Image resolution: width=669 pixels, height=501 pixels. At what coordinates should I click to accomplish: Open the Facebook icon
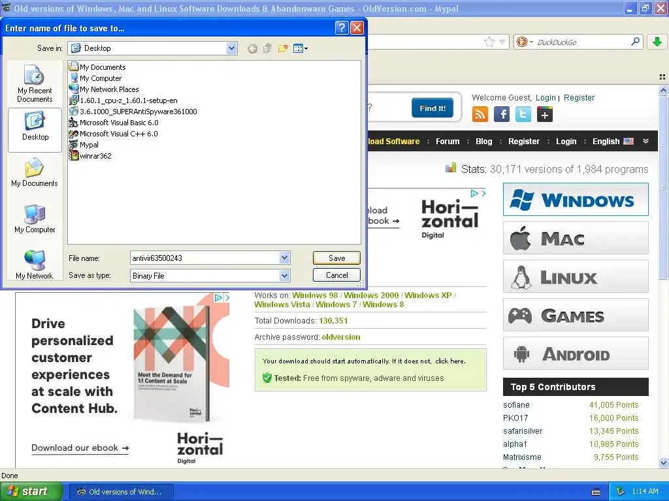click(501, 114)
